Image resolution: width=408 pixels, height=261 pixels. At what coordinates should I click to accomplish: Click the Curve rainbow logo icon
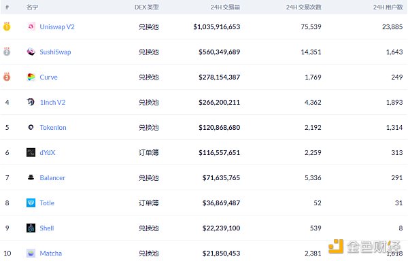coord(31,77)
